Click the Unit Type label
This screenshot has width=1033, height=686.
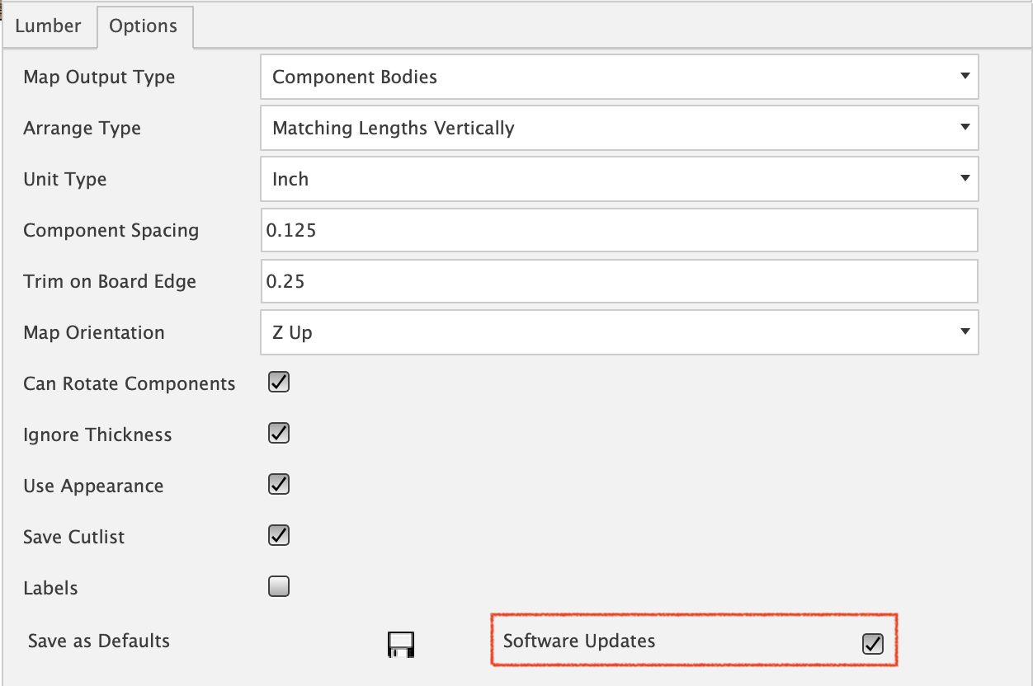[x=64, y=180]
